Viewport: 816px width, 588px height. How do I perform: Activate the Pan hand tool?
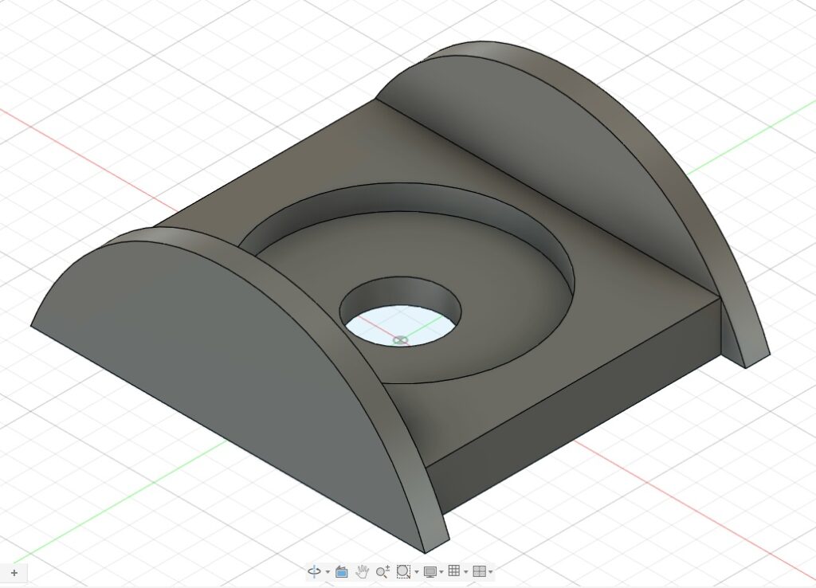(363, 571)
